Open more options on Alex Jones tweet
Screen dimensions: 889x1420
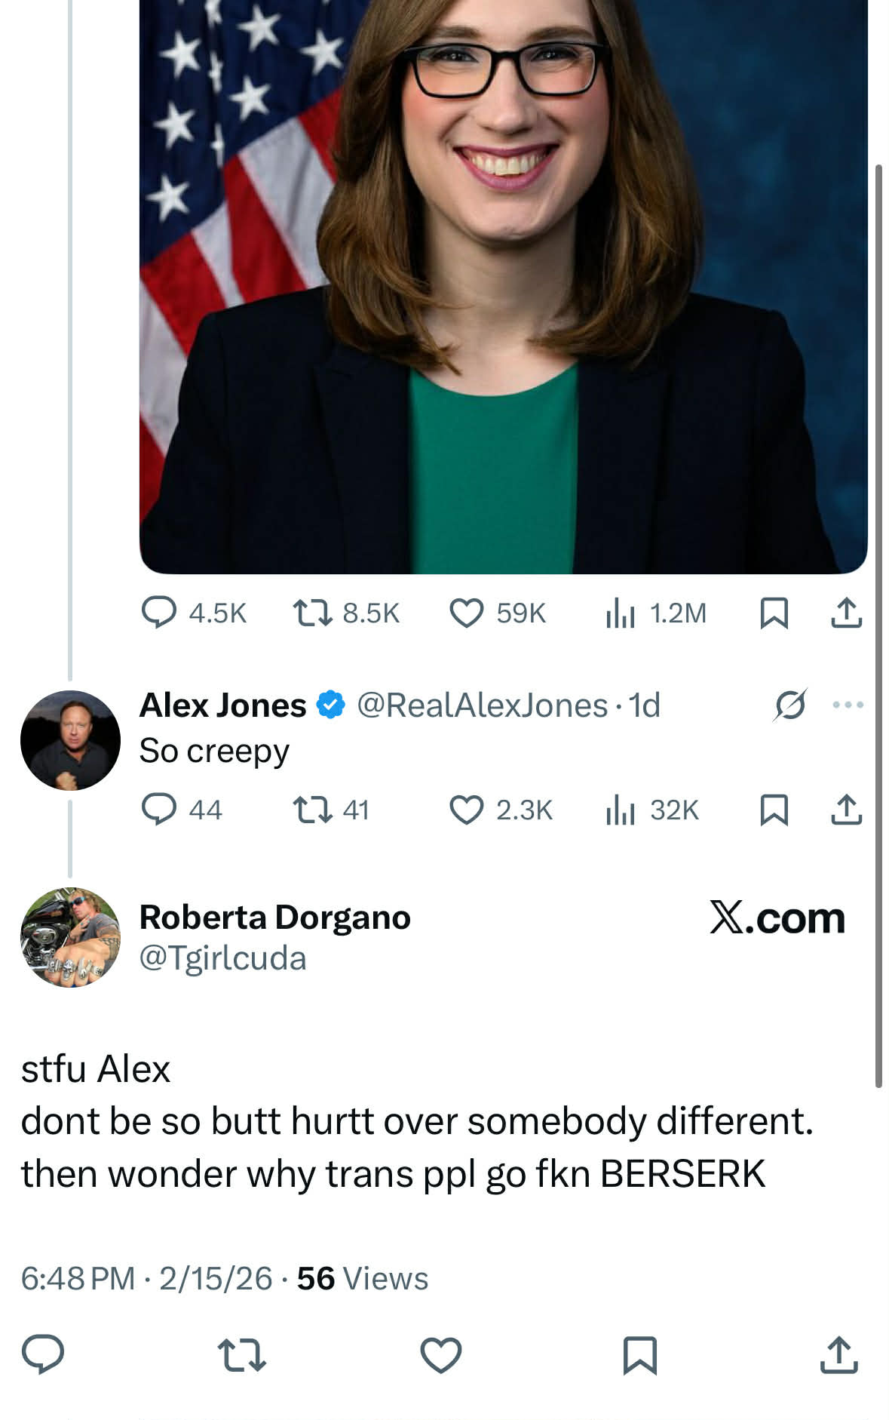[x=848, y=705]
